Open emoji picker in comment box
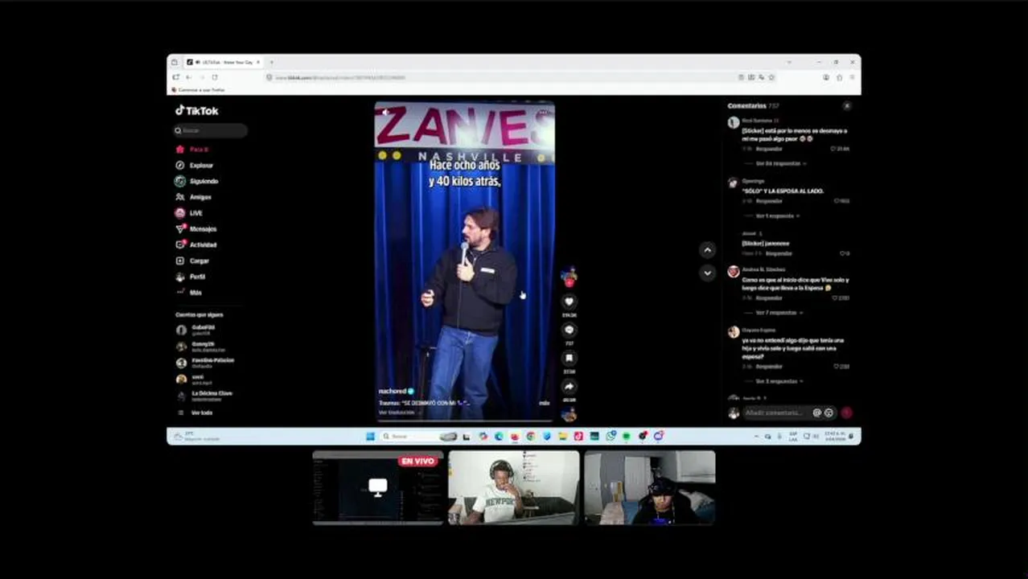The width and height of the screenshot is (1028, 579). click(x=829, y=413)
